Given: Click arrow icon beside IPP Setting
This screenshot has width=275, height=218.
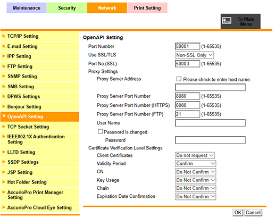Looking at the screenshot, I should click(x=4, y=56).
